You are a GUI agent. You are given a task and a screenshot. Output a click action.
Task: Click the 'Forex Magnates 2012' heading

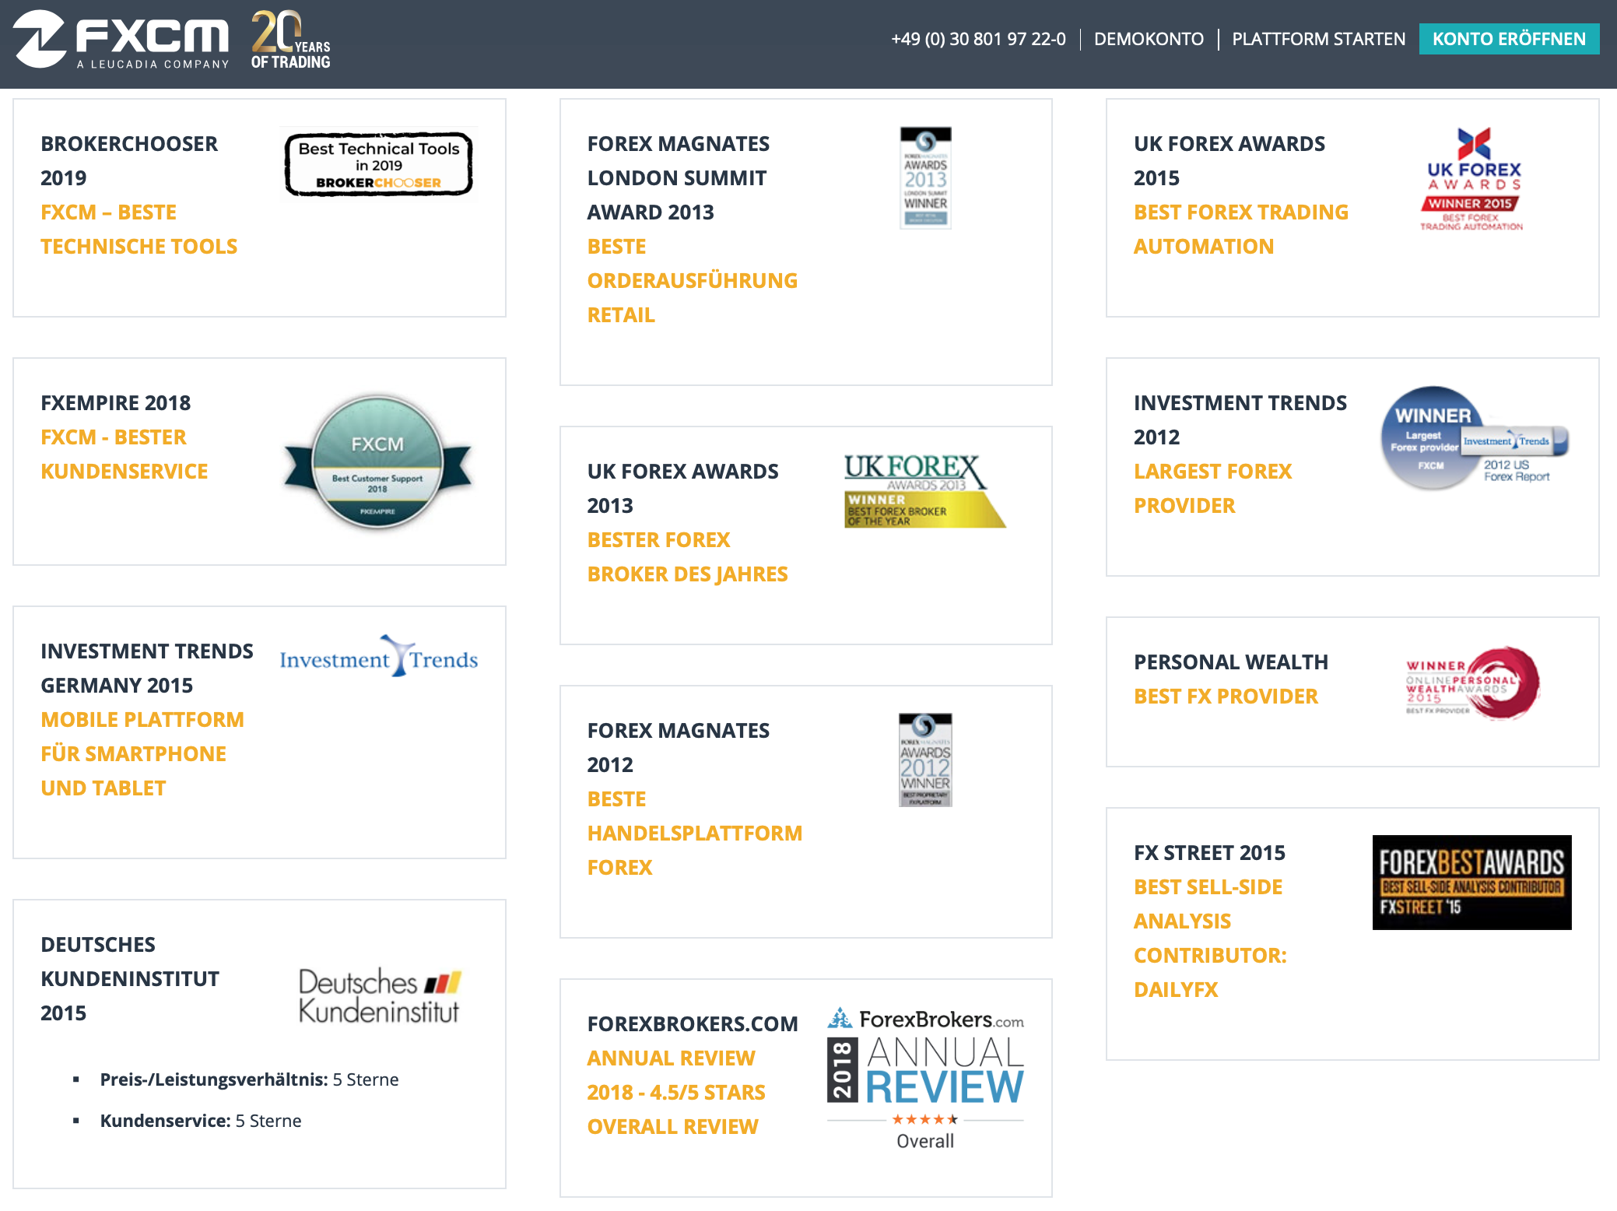(x=679, y=748)
